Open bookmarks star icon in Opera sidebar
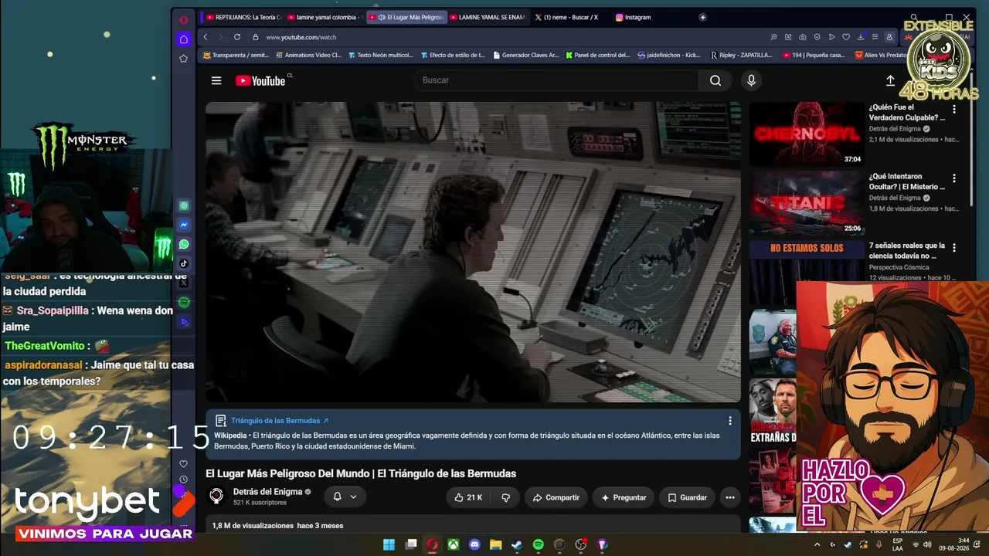The height and width of the screenshot is (556, 989). coord(183,59)
